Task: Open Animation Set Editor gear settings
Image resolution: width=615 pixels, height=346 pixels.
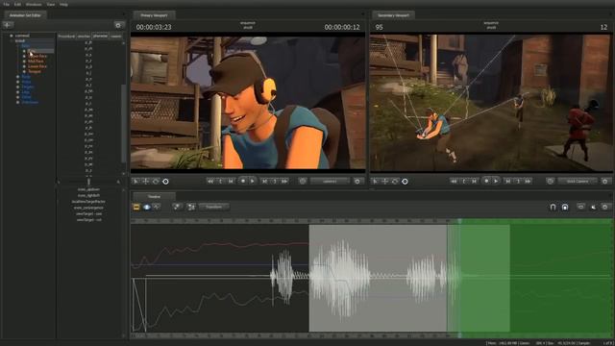Action: [x=118, y=25]
